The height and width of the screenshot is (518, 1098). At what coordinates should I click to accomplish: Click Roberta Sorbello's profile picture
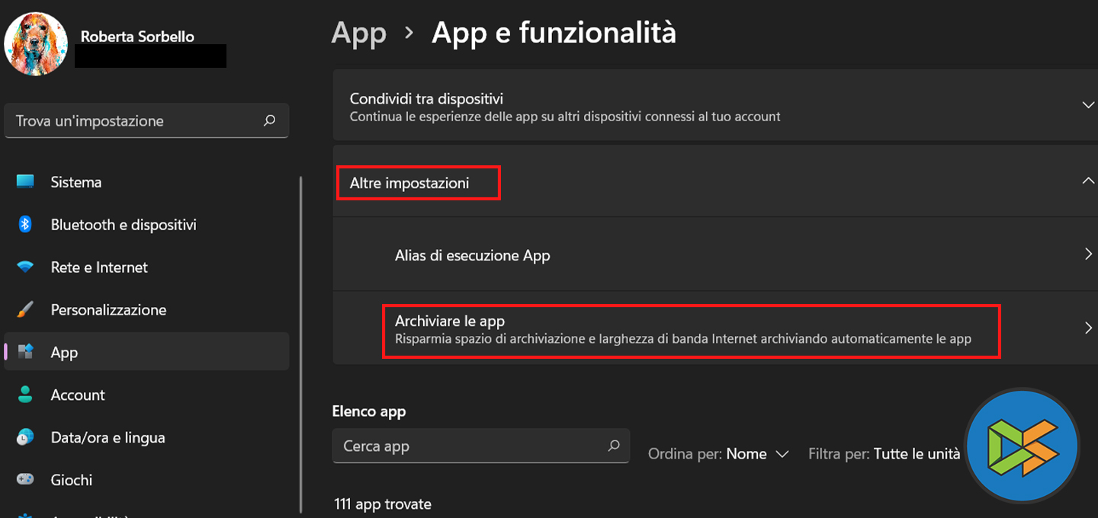tap(36, 43)
